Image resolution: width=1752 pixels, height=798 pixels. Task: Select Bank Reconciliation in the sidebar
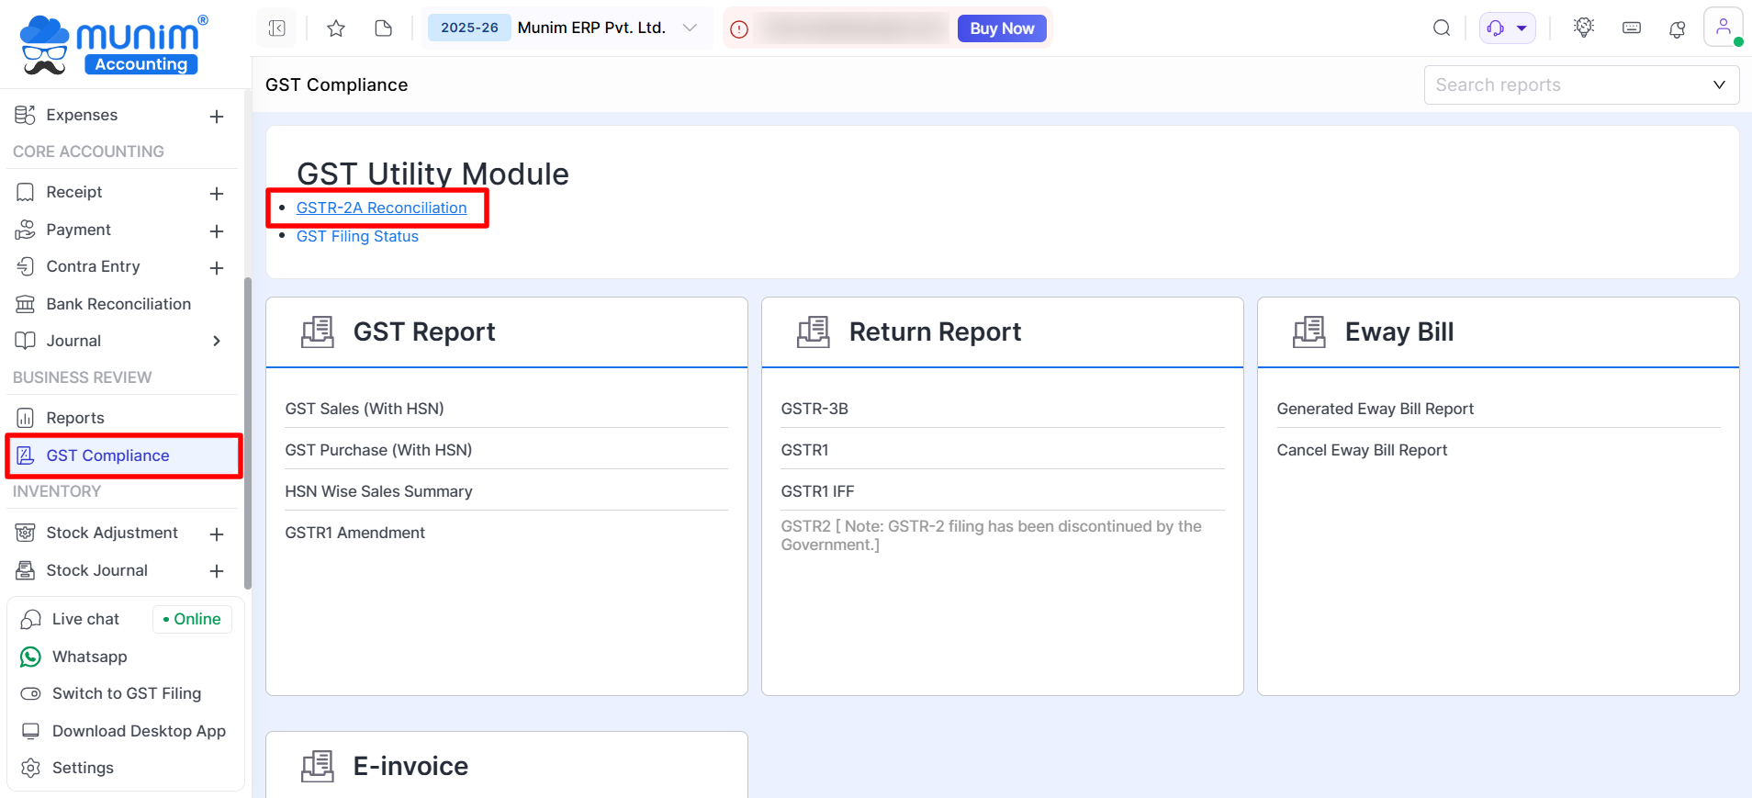[118, 304]
